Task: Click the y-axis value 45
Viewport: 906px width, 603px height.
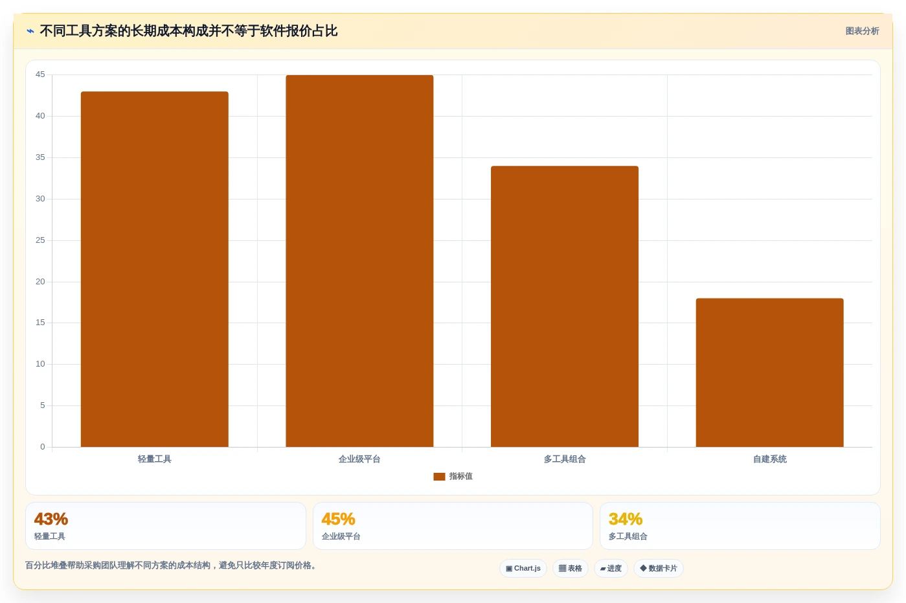Action: pos(40,74)
